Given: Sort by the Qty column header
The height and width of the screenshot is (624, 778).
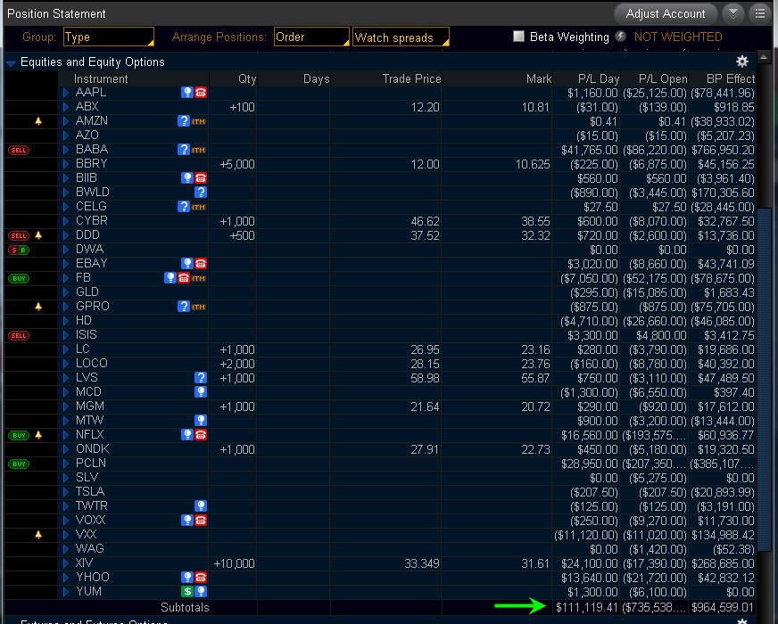Looking at the screenshot, I should coord(247,78).
